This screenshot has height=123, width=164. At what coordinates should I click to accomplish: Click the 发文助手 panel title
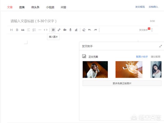pos(87,46)
